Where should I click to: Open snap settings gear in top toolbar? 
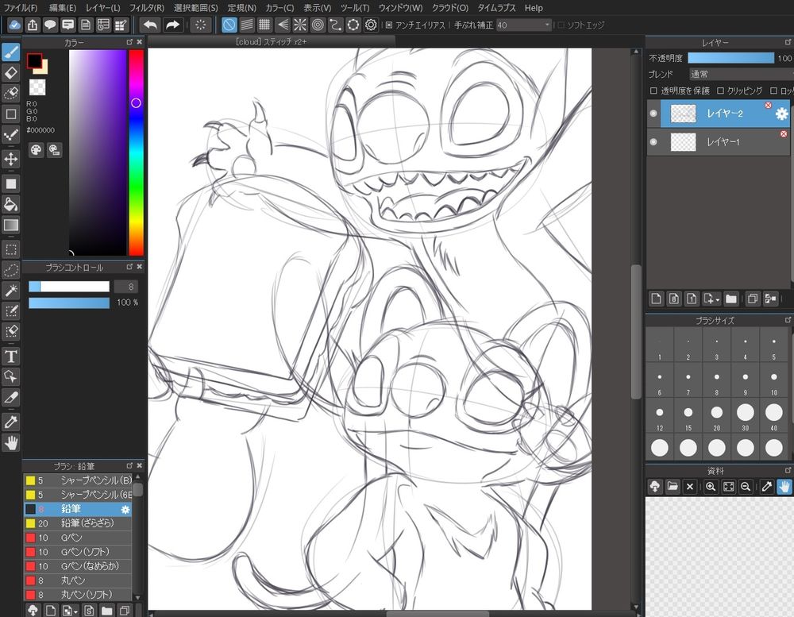371,25
